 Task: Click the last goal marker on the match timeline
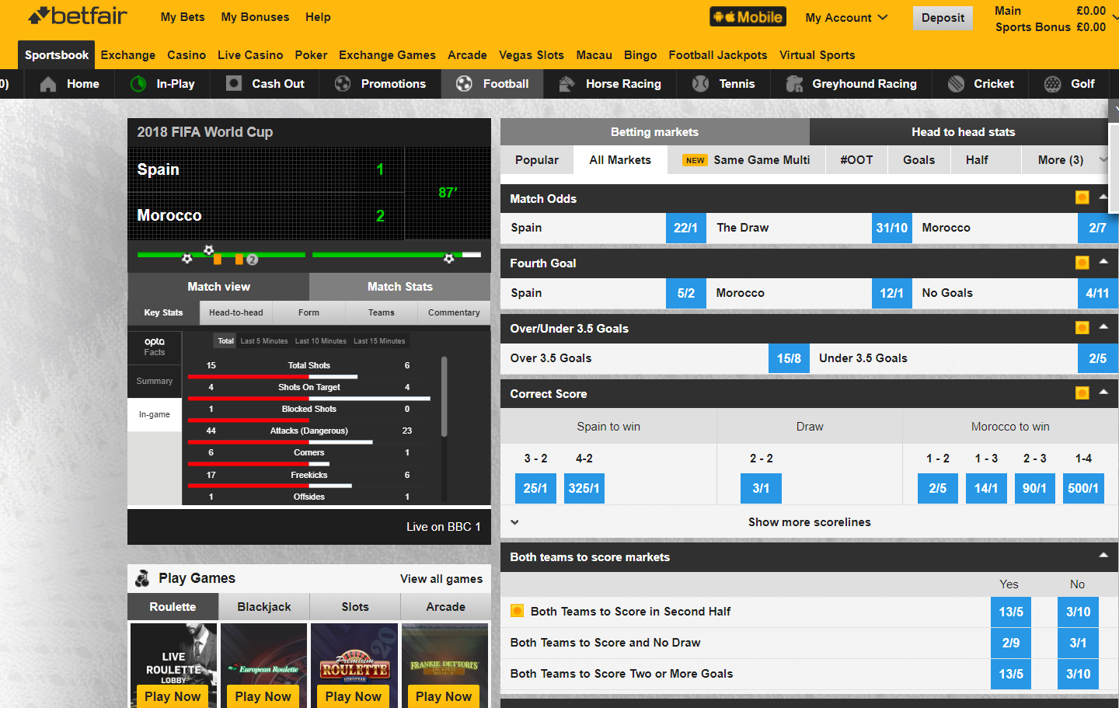pyautogui.click(x=448, y=258)
